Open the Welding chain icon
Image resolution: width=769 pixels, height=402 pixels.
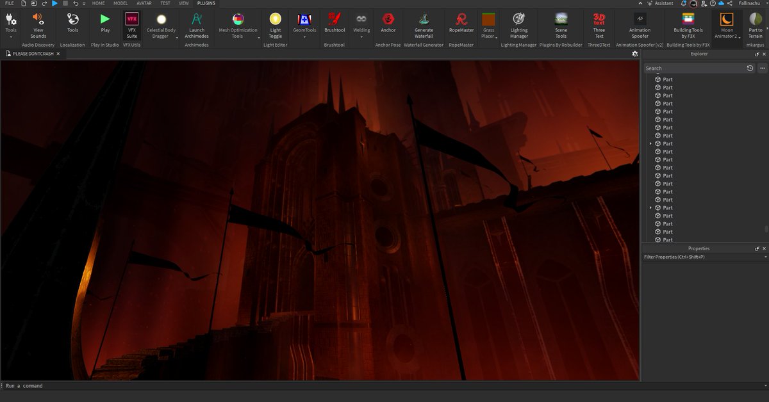tap(361, 19)
